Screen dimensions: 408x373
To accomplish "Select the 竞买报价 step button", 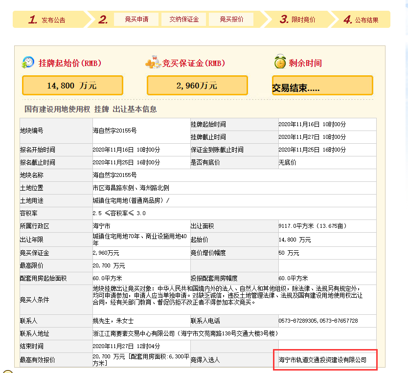I will pyautogui.click(x=231, y=20).
